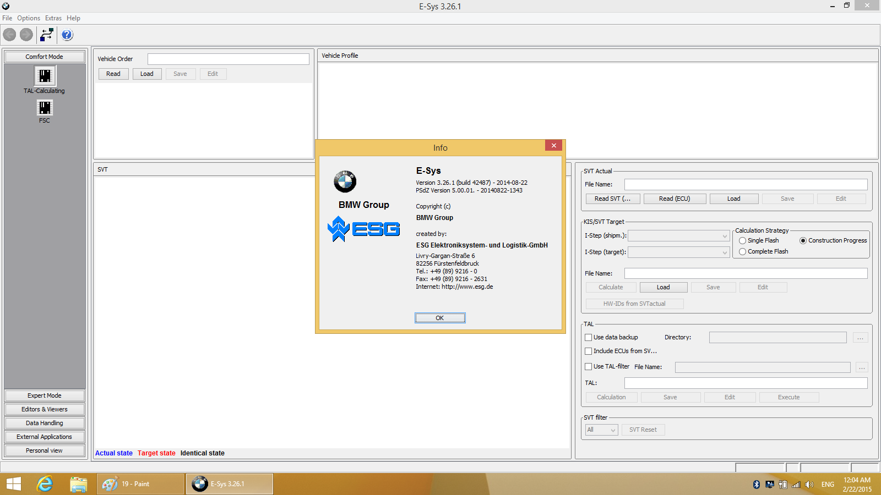The width and height of the screenshot is (881, 495).
Task: Open the SVT filter All dropdown
Action: pyautogui.click(x=601, y=430)
